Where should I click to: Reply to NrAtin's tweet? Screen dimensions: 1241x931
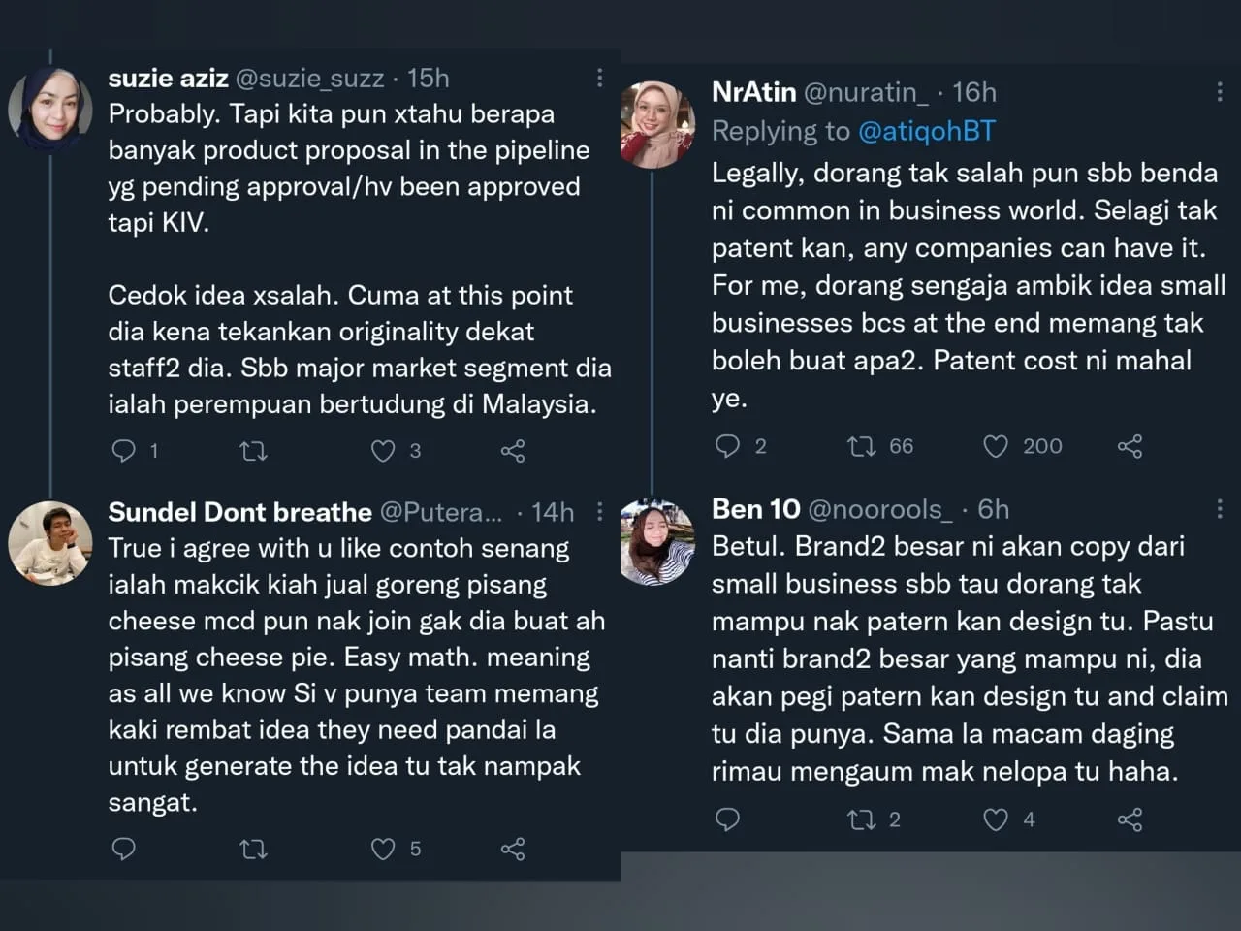727,445
